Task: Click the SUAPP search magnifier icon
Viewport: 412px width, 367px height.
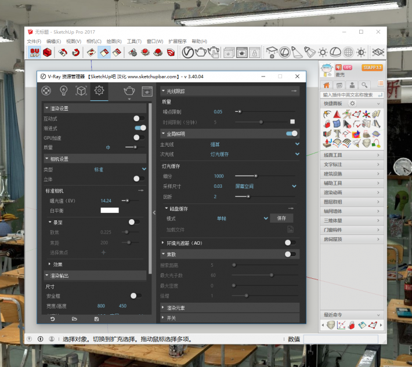Action: click(x=364, y=85)
